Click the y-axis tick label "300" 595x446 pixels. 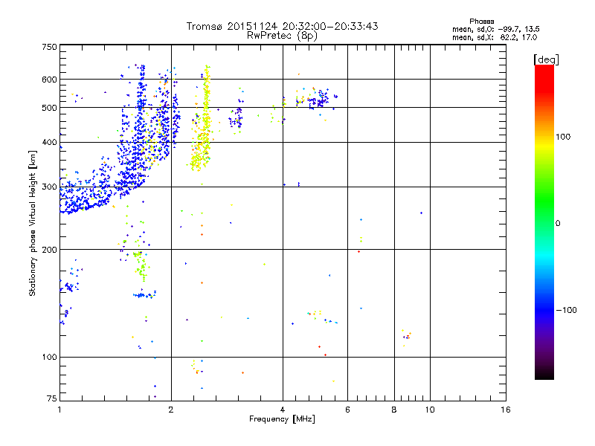pyautogui.click(x=49, y=187)
